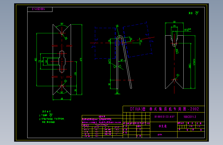Click the bottom 90° angle label
Viewport: 223px width, 145px height.
(x=62, y=92)
